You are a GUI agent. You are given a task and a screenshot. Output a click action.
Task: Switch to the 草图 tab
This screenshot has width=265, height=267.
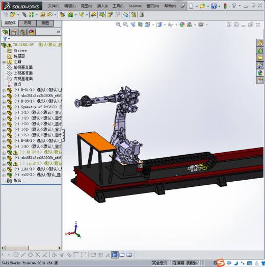point(45,23)
